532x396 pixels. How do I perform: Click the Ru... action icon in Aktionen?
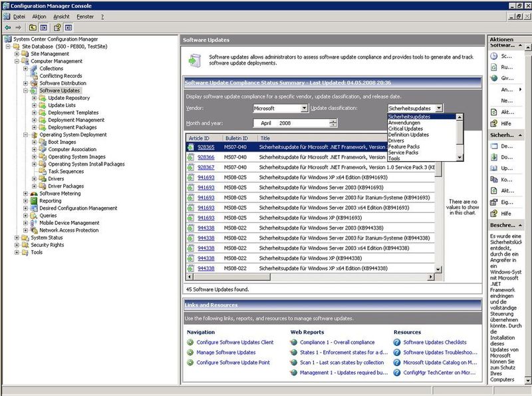494,67
